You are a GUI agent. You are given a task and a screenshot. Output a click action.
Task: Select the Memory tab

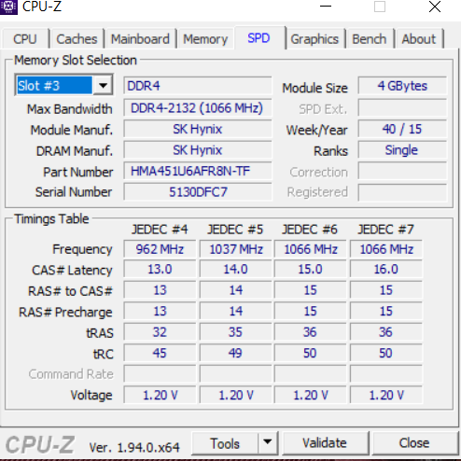[205, 39]
